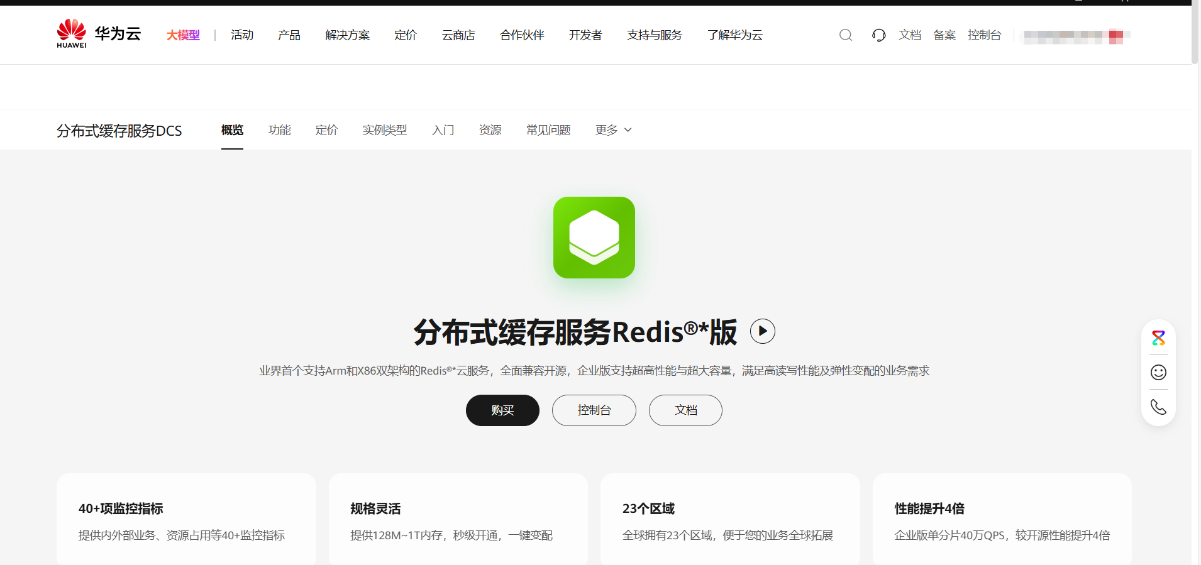
Task: Open the 定价 top navigation menu
Action: point(406,35)
